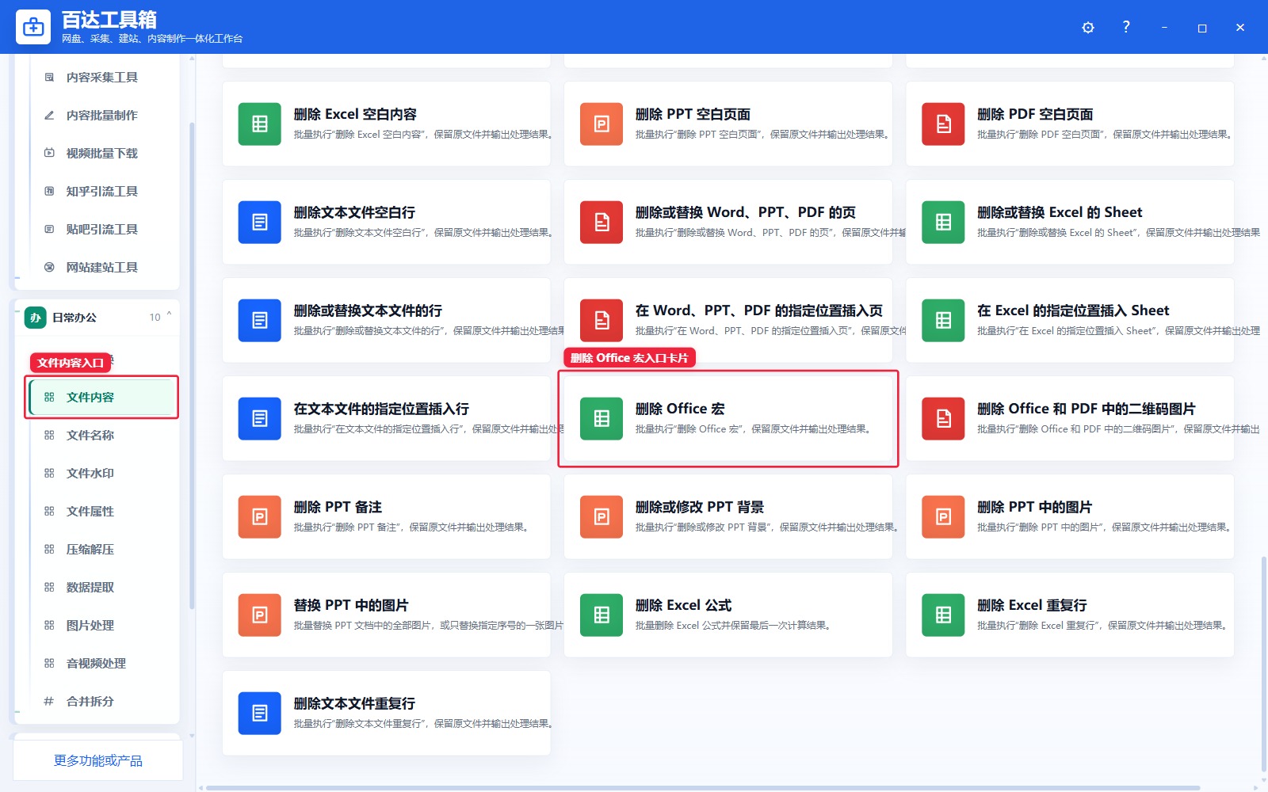Click the 在 Word、PPT、PDF 的指定位置插入页 icon
1268x792 pixels.
pyautogui.click(x=602, y=321)
